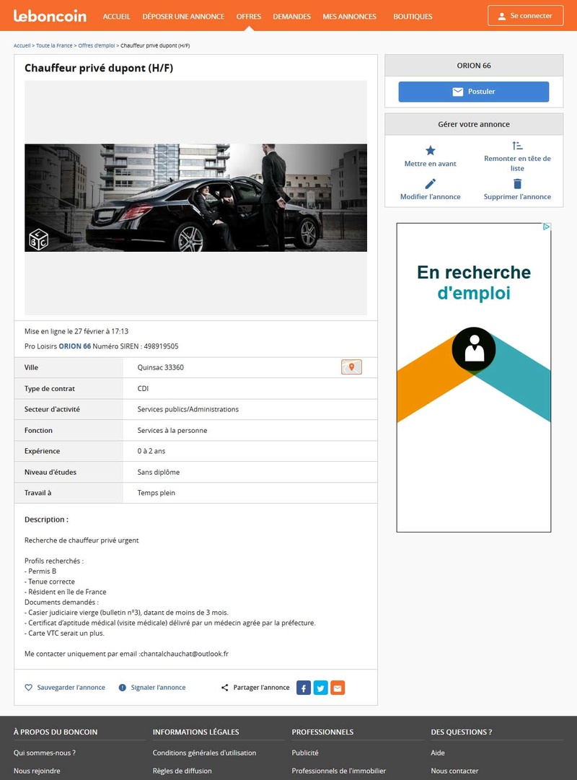Click the blue Postuler button
Screen dimensions: 577x780
tap(474, 92)
